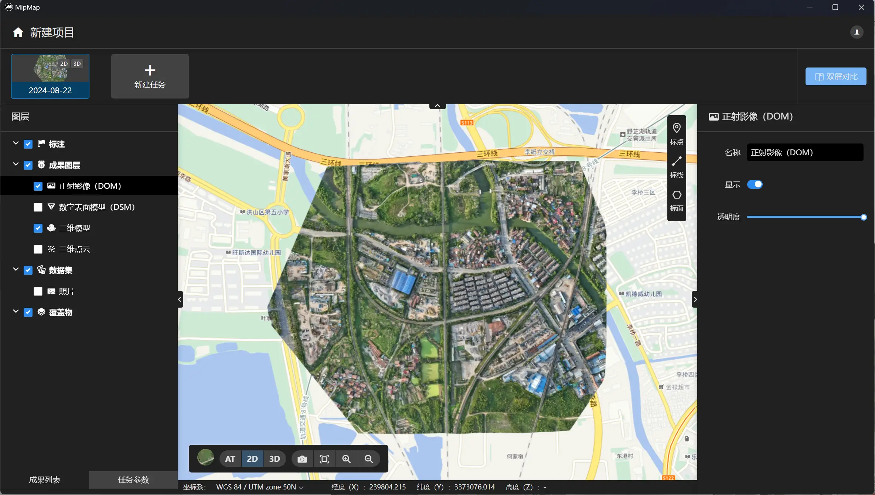Zoom in using the magnifier plus icon
875x495 pixels.
[x=346, y=459]
